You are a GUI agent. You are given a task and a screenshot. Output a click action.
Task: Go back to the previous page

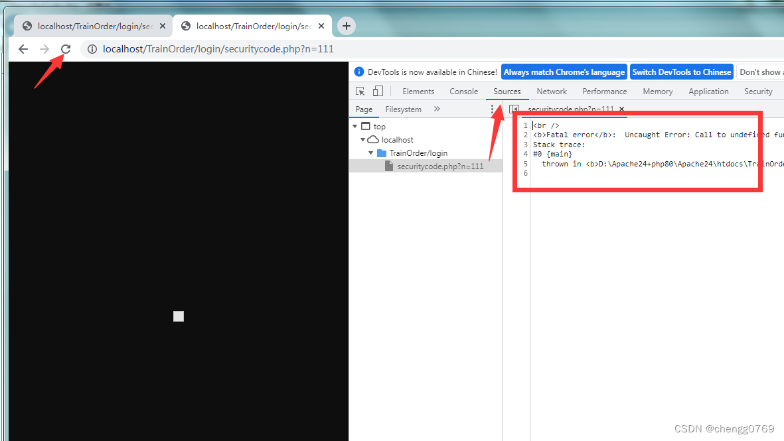(23, 49)
